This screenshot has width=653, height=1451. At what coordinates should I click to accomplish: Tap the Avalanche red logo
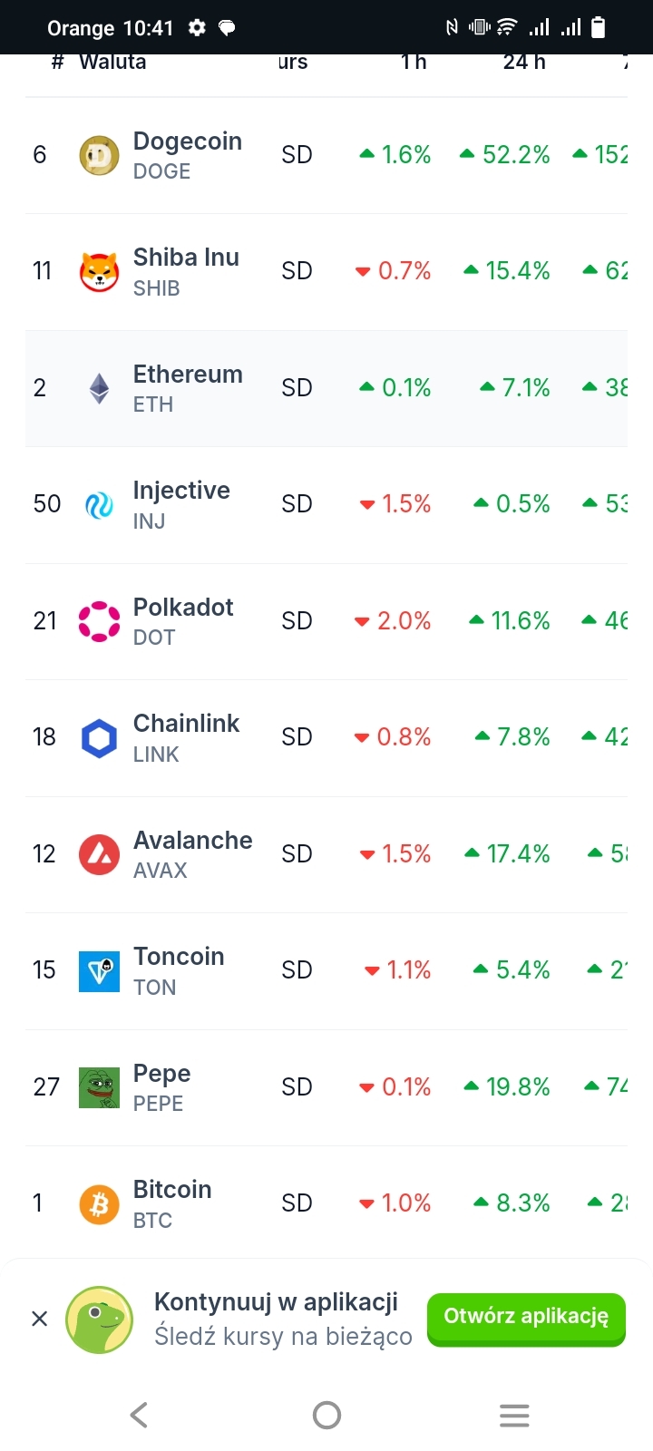pos(99,854)
